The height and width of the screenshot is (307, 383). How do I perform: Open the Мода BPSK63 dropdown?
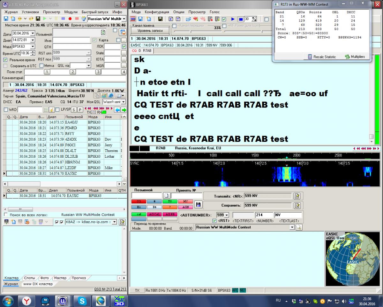[x=32, y=47]
